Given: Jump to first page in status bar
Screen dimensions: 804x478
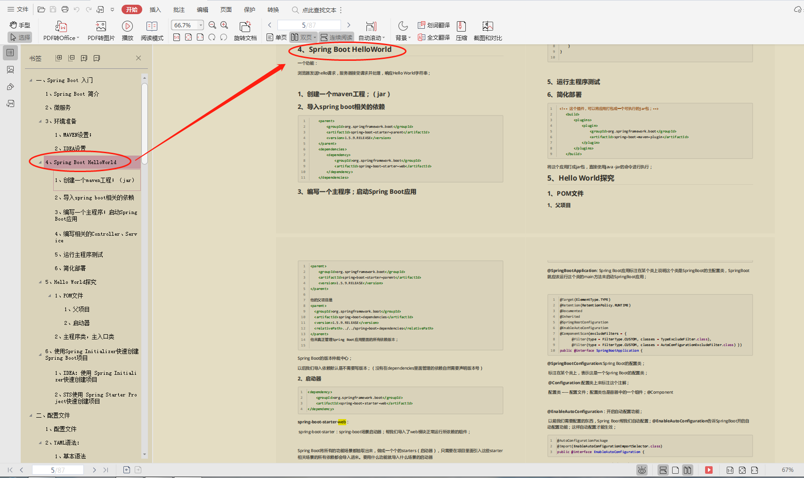Looking at the screenshot, I should tap(10, 470).
